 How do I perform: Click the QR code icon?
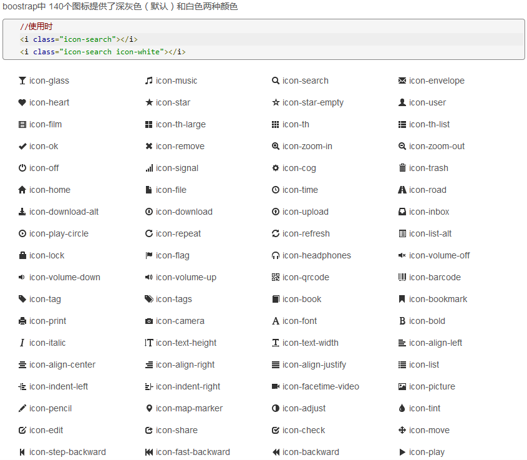click(276, 277)
